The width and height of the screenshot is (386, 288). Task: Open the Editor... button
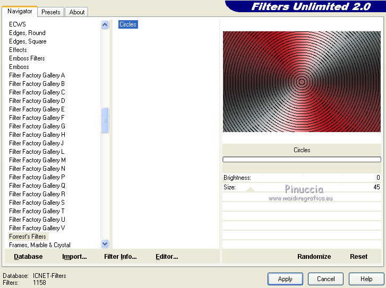pos(167,257)
